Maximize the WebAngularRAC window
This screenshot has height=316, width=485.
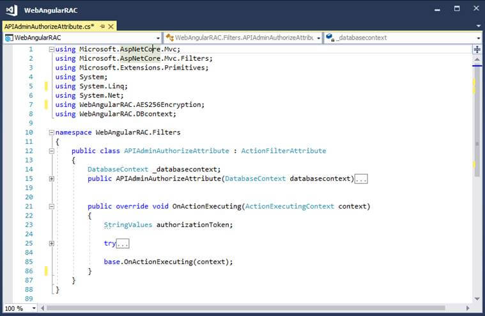[457, 9]
